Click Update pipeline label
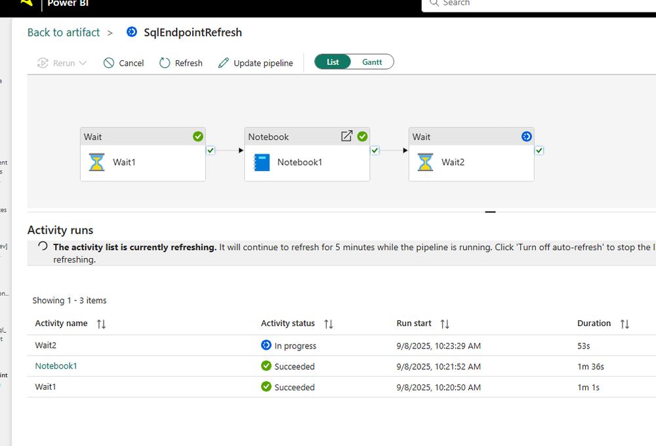 tap(263, 63)
